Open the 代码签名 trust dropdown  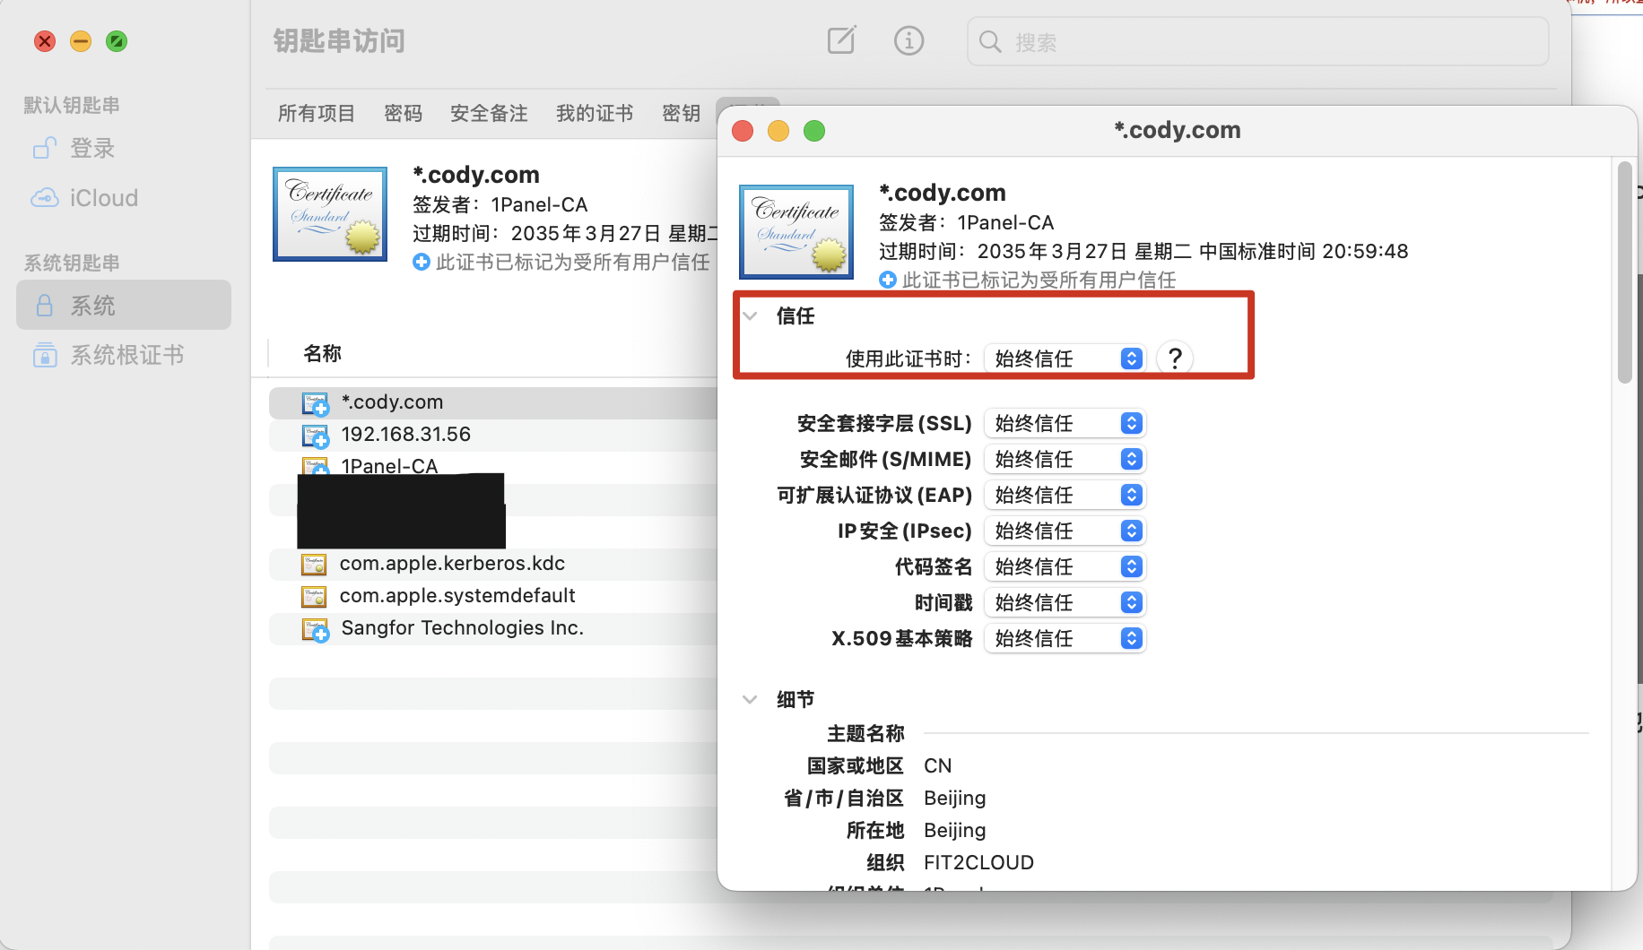pyautogui.click(x=1065, y=566)
